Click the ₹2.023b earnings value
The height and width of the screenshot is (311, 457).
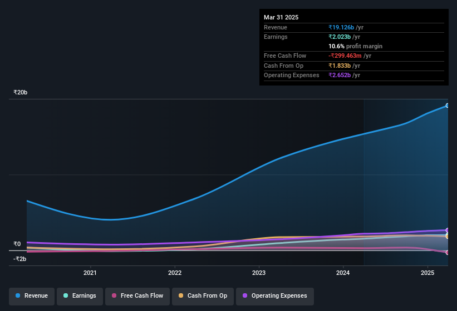[340, 37]
